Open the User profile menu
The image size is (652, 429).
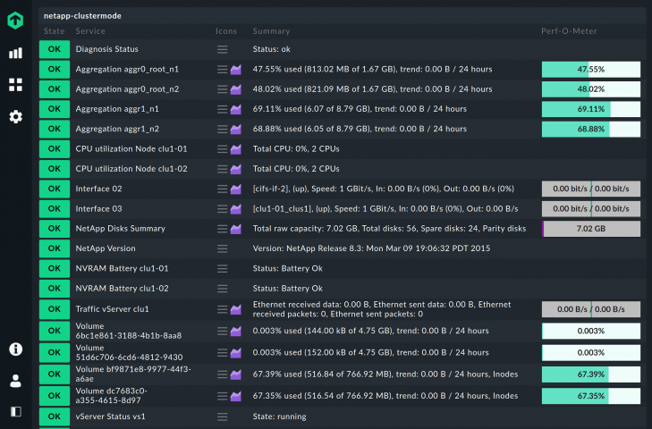coord(15,381)
